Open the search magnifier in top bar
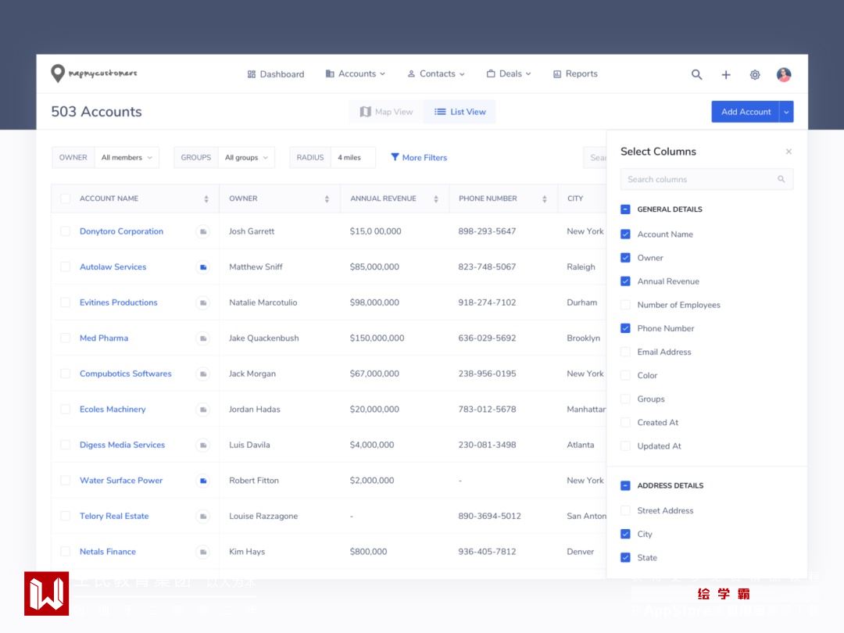This screenshot has width=844, height=633. [696, 75]
